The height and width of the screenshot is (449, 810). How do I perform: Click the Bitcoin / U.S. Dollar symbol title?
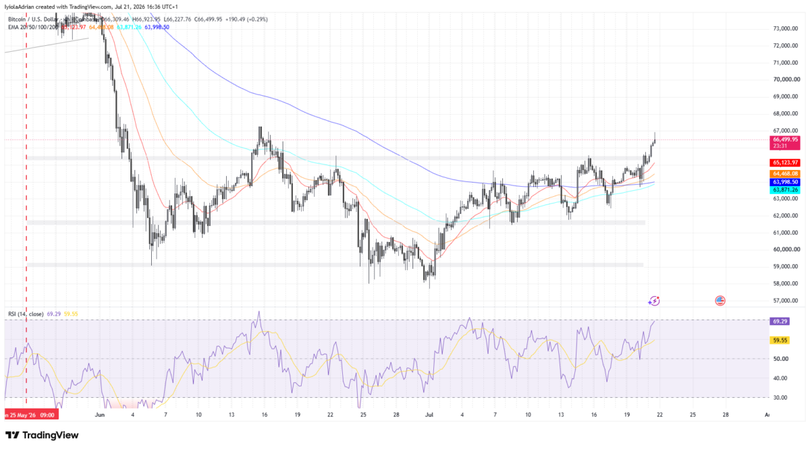[x=32, y=20]
